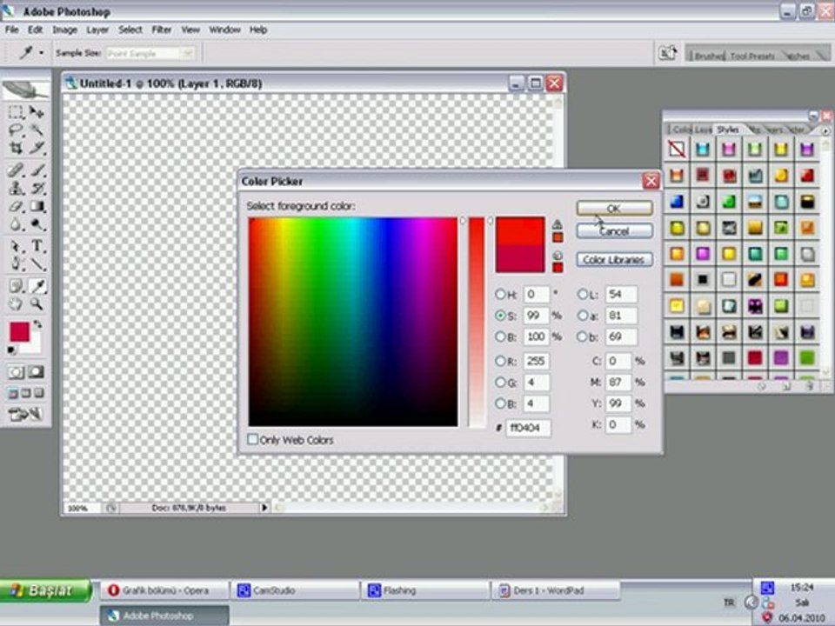The width and height of the screenshot is (835, 626).
Task: Click Edit in ImageReady icon
Action: click(25, 414)
